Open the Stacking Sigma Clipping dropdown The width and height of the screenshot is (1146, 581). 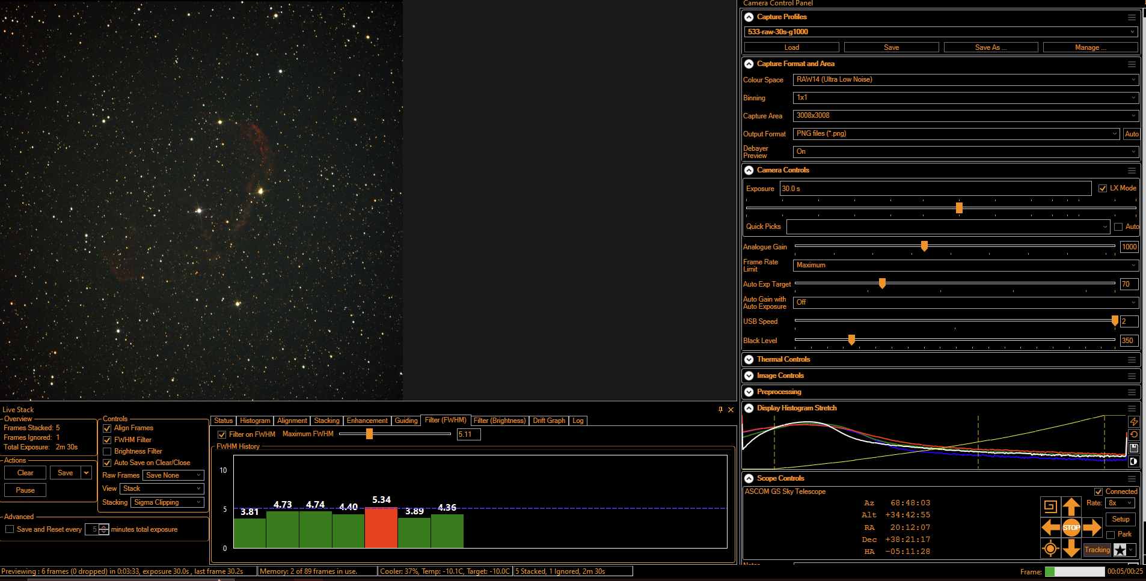[168, 502]
